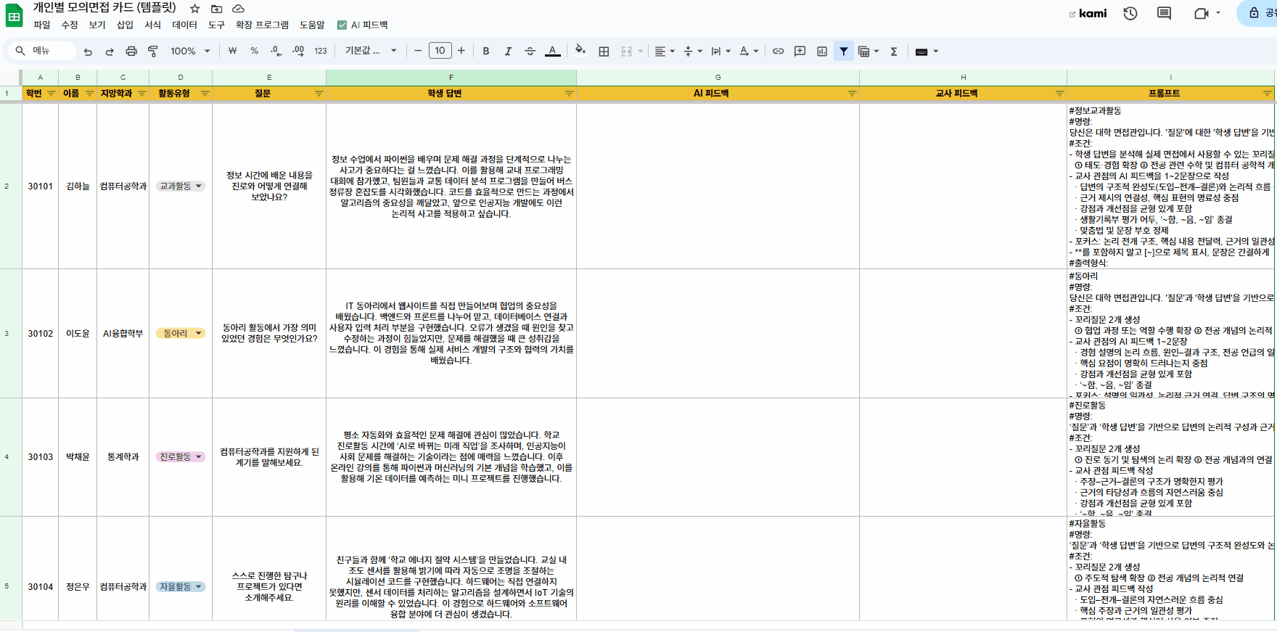Decrease font size with minus button

(x=418, y=51)
